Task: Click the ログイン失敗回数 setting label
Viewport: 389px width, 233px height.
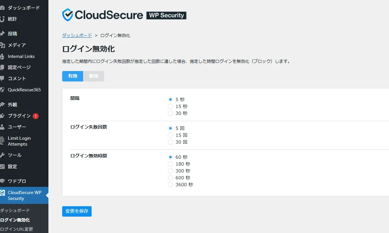Action: pos(89,127)
